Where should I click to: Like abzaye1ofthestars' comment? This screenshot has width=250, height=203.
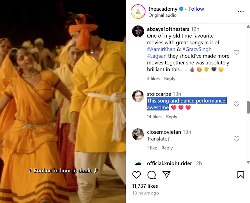pyautogui.click(x=236, y=53)
